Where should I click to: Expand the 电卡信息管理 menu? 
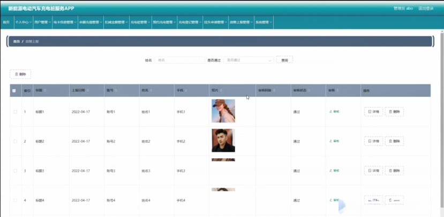click(65, 22)
